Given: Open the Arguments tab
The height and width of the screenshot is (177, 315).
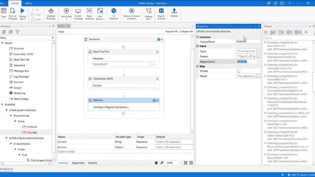Looking at the screenshot, I should pos(78,163).
